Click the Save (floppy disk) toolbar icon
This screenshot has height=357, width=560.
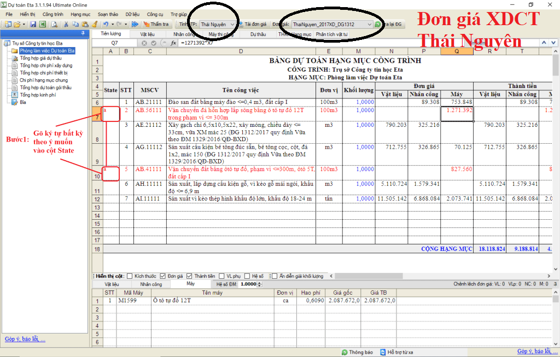[x=33, y=25]
